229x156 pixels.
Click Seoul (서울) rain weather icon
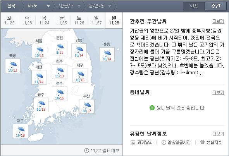click(40, 50)
